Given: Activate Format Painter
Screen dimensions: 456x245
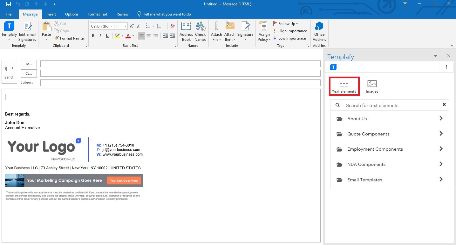Looking at the screenshot, I should tap(69, 38).
